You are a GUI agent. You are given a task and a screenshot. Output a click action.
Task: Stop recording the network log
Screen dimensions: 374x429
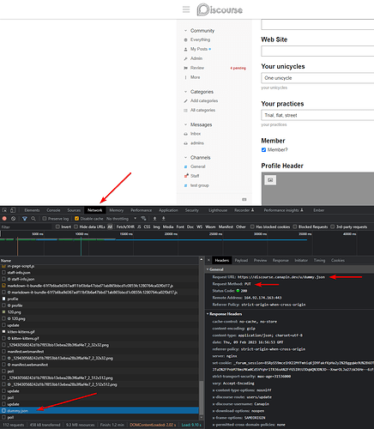(x=4, y=219)
